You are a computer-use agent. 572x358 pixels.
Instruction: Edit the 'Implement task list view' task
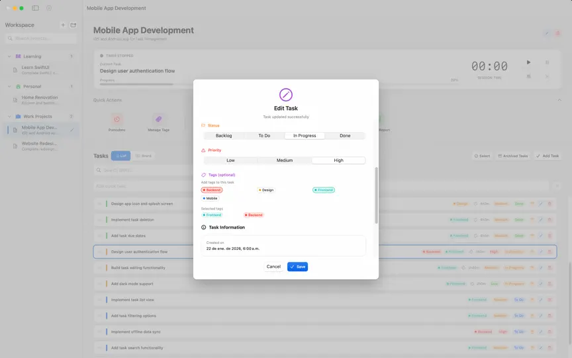pos(541,300)
